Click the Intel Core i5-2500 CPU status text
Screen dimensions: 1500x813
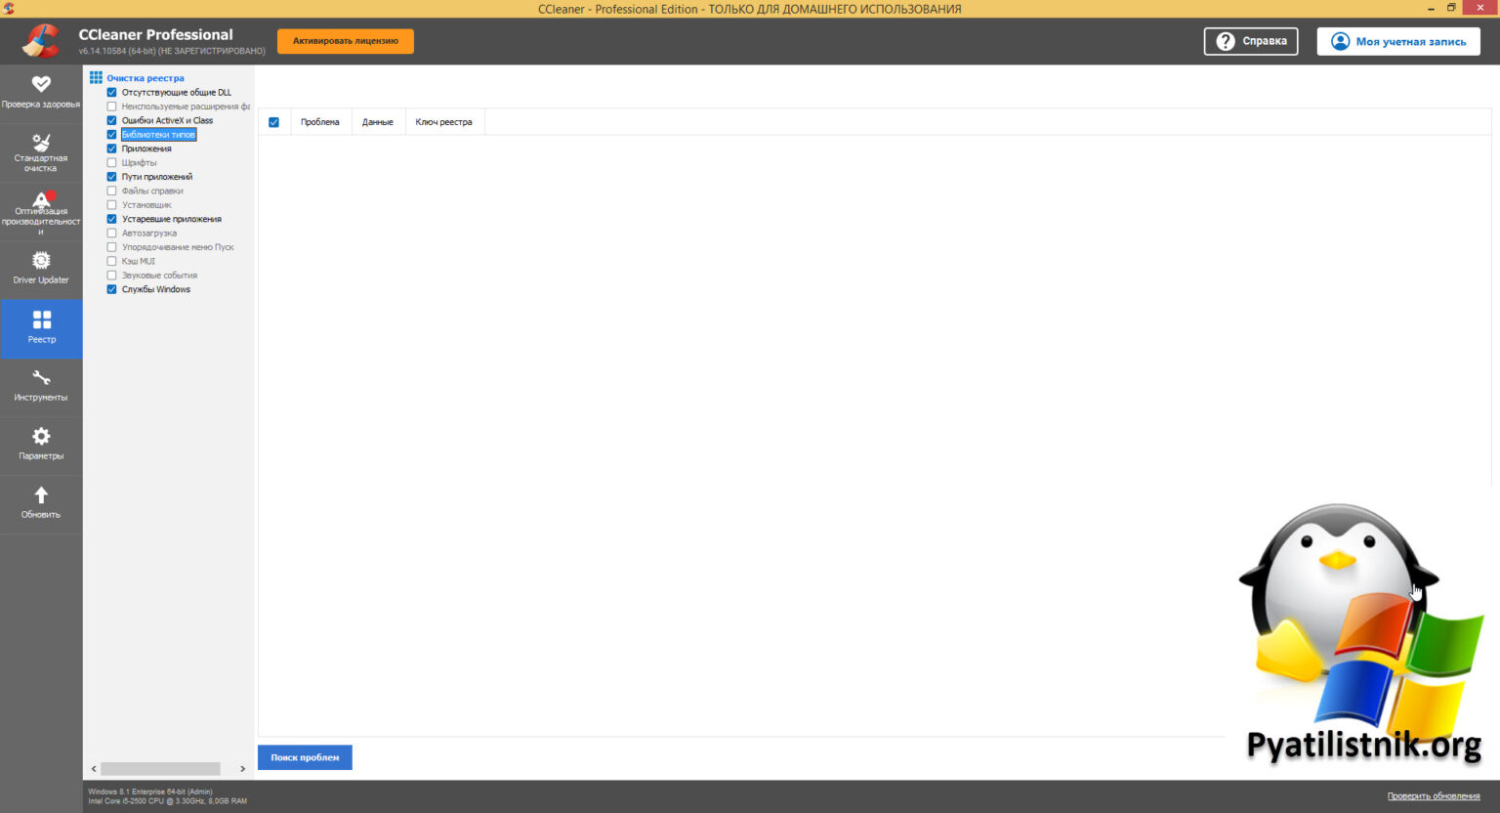pyautogui.click(x=167, y=801)
